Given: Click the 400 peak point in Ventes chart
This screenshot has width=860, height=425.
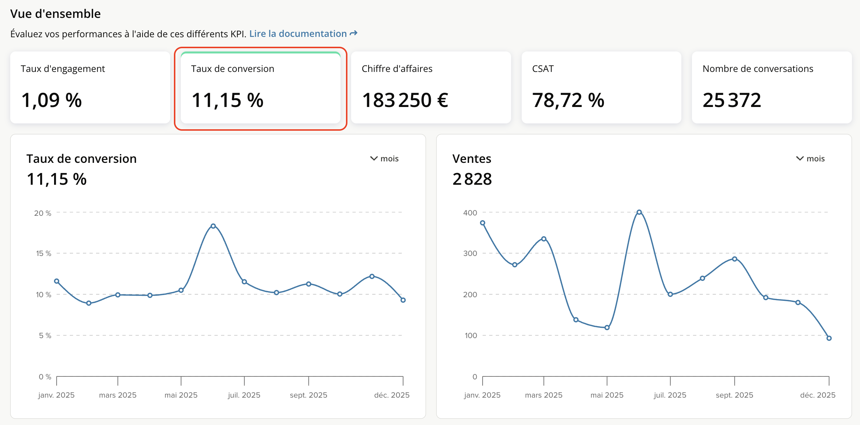Looking at the screenshot, I should pyautogui.click(x=639, y=212).
